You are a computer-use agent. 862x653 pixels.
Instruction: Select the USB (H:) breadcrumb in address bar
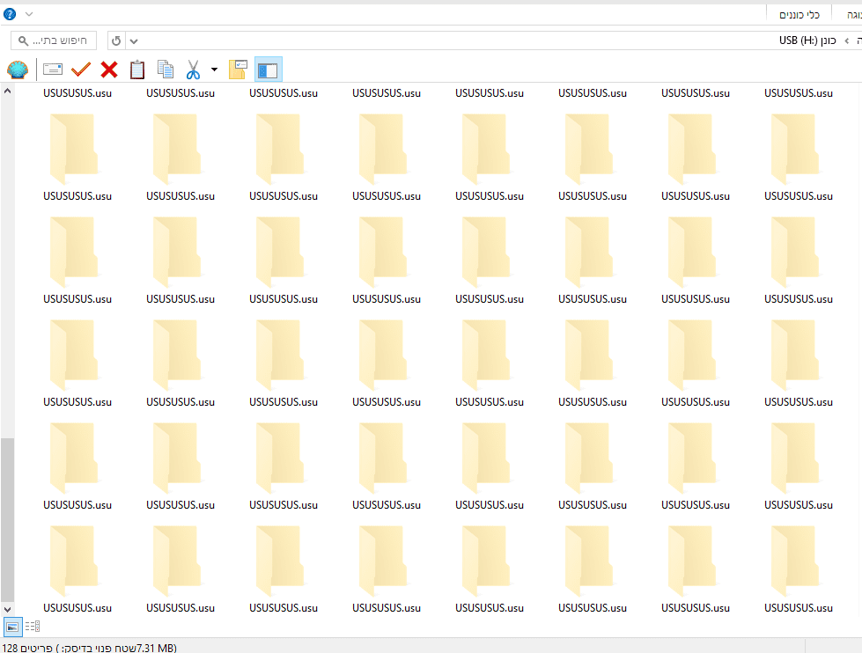tap(807, 40)
